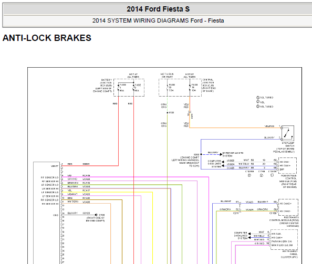Click the vertical C211 connector label below the CJB
Viewport: 312px width, 264px height.
pos(192,116)
